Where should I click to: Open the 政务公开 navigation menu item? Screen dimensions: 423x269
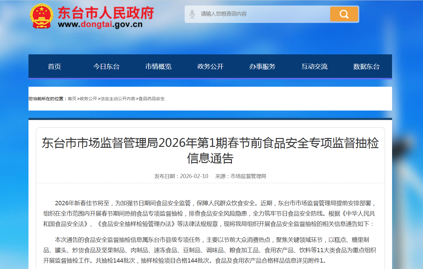click(x=210, y=67)
